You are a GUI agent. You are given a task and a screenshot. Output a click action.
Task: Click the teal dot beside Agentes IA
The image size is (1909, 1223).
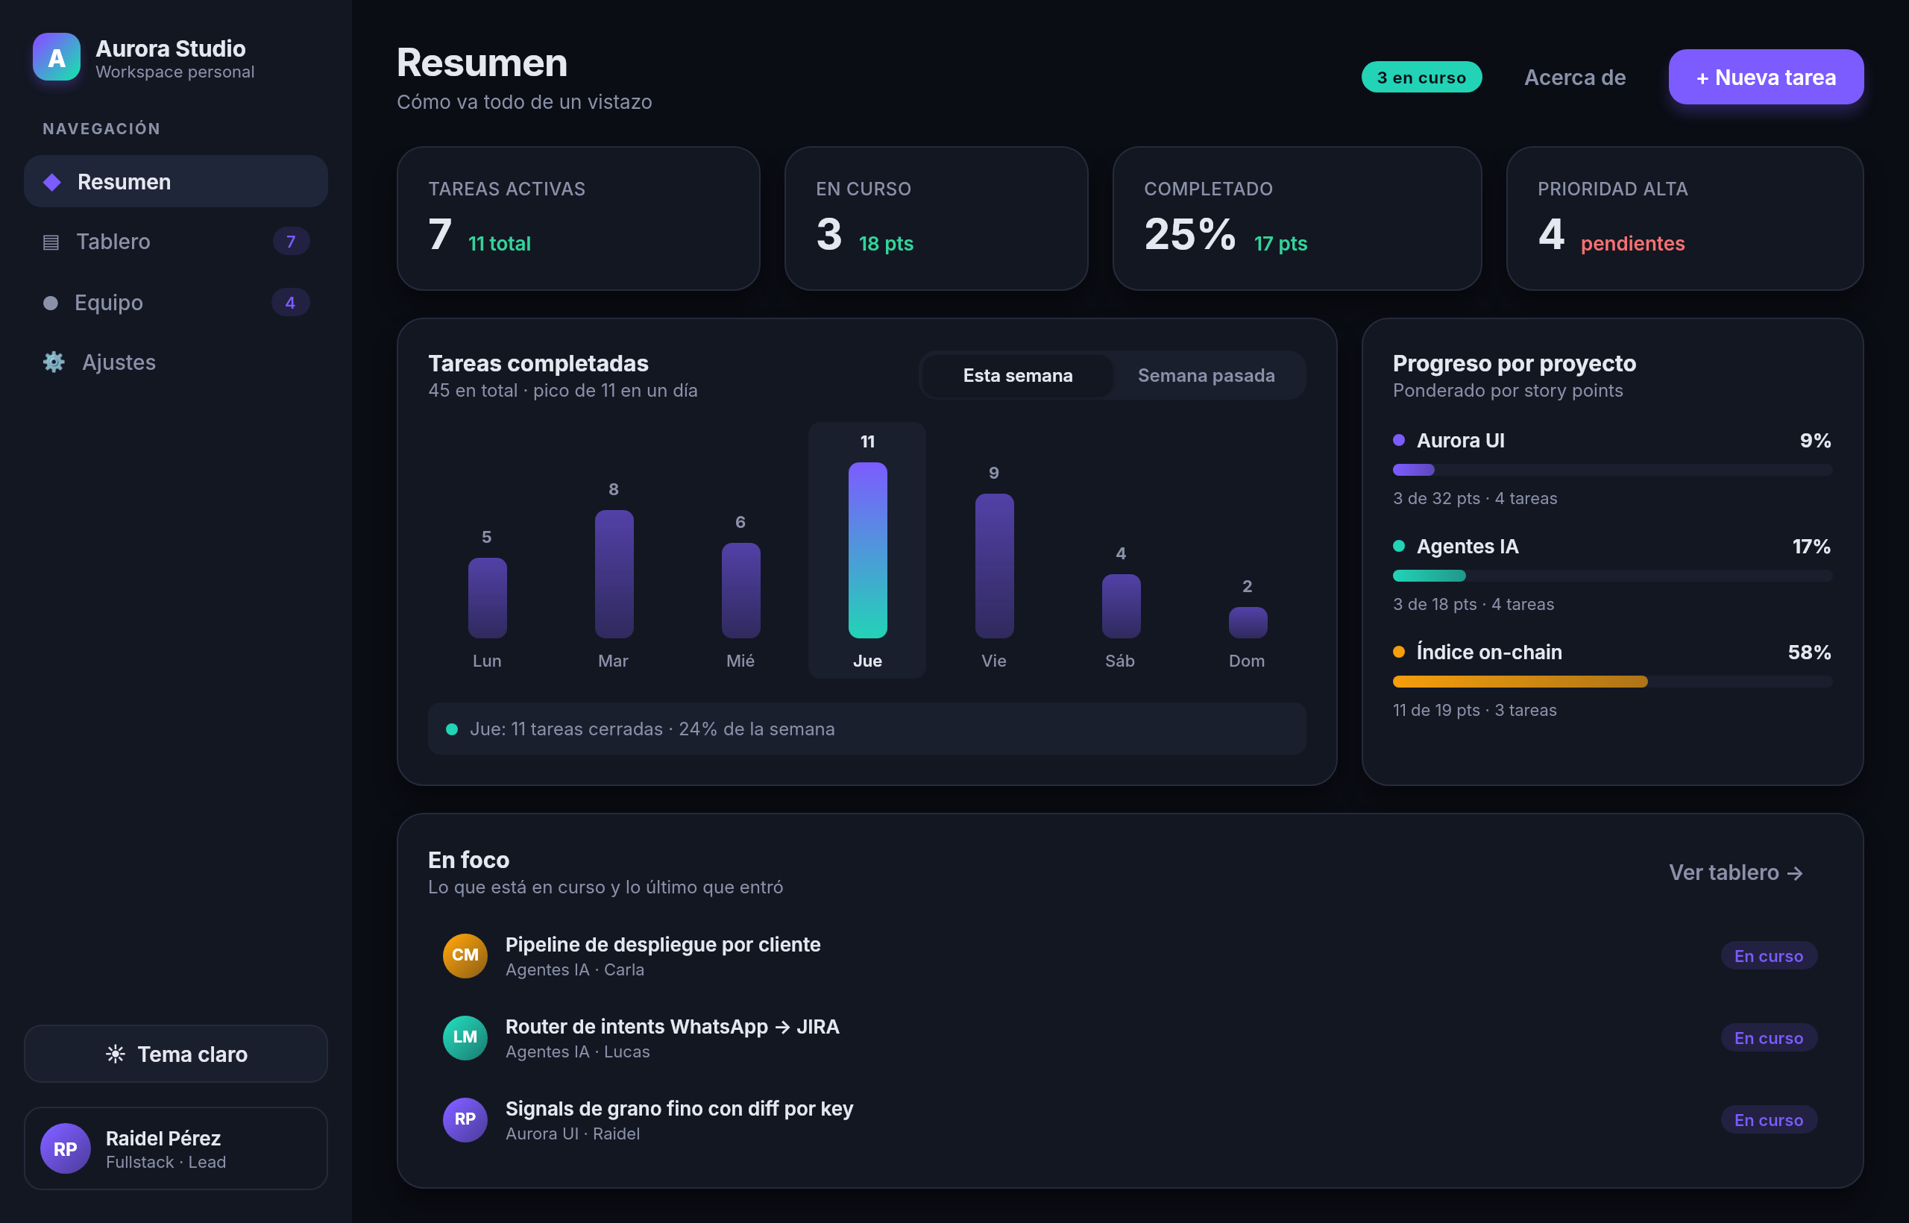coord(1399,546)
